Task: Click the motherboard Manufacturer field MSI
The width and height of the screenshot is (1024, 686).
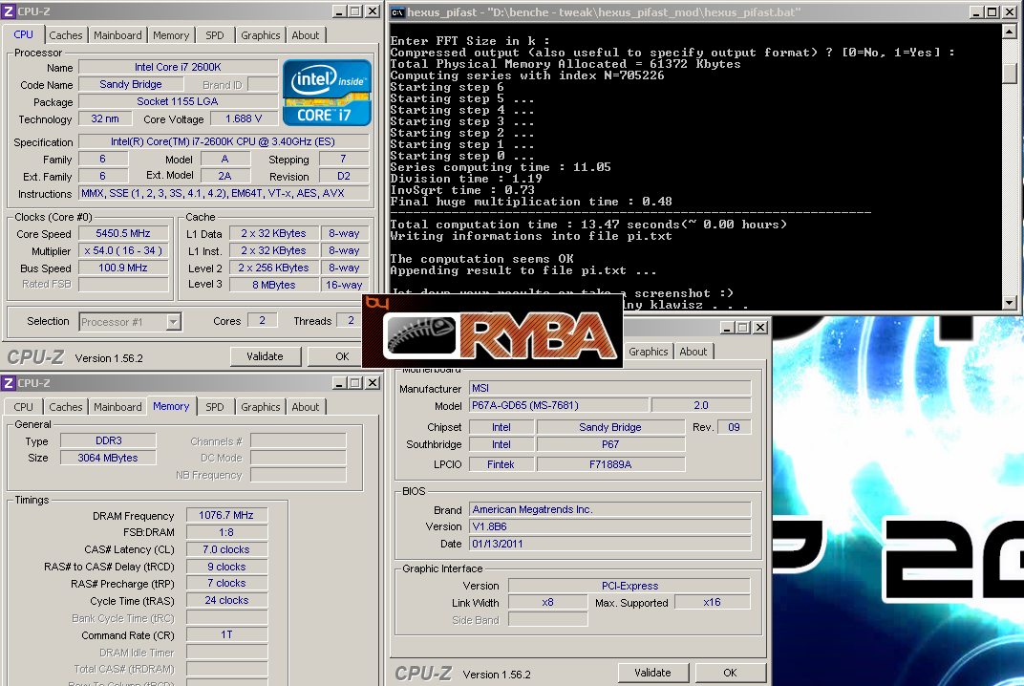Action: pyautogui.click(x=610, y=388)
